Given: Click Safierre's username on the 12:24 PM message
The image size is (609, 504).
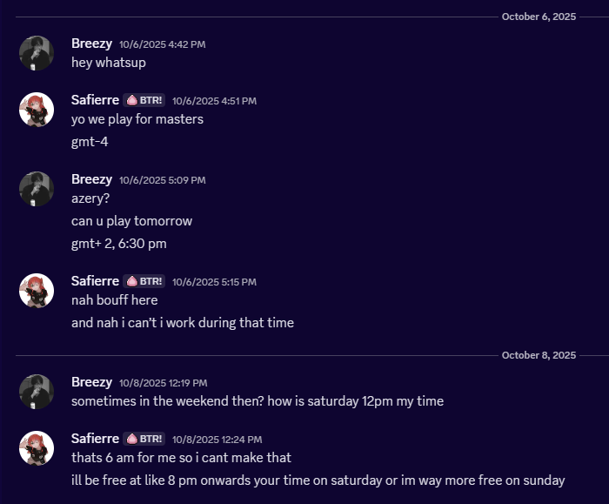Looking at the screenshot, I should point(95,439).
